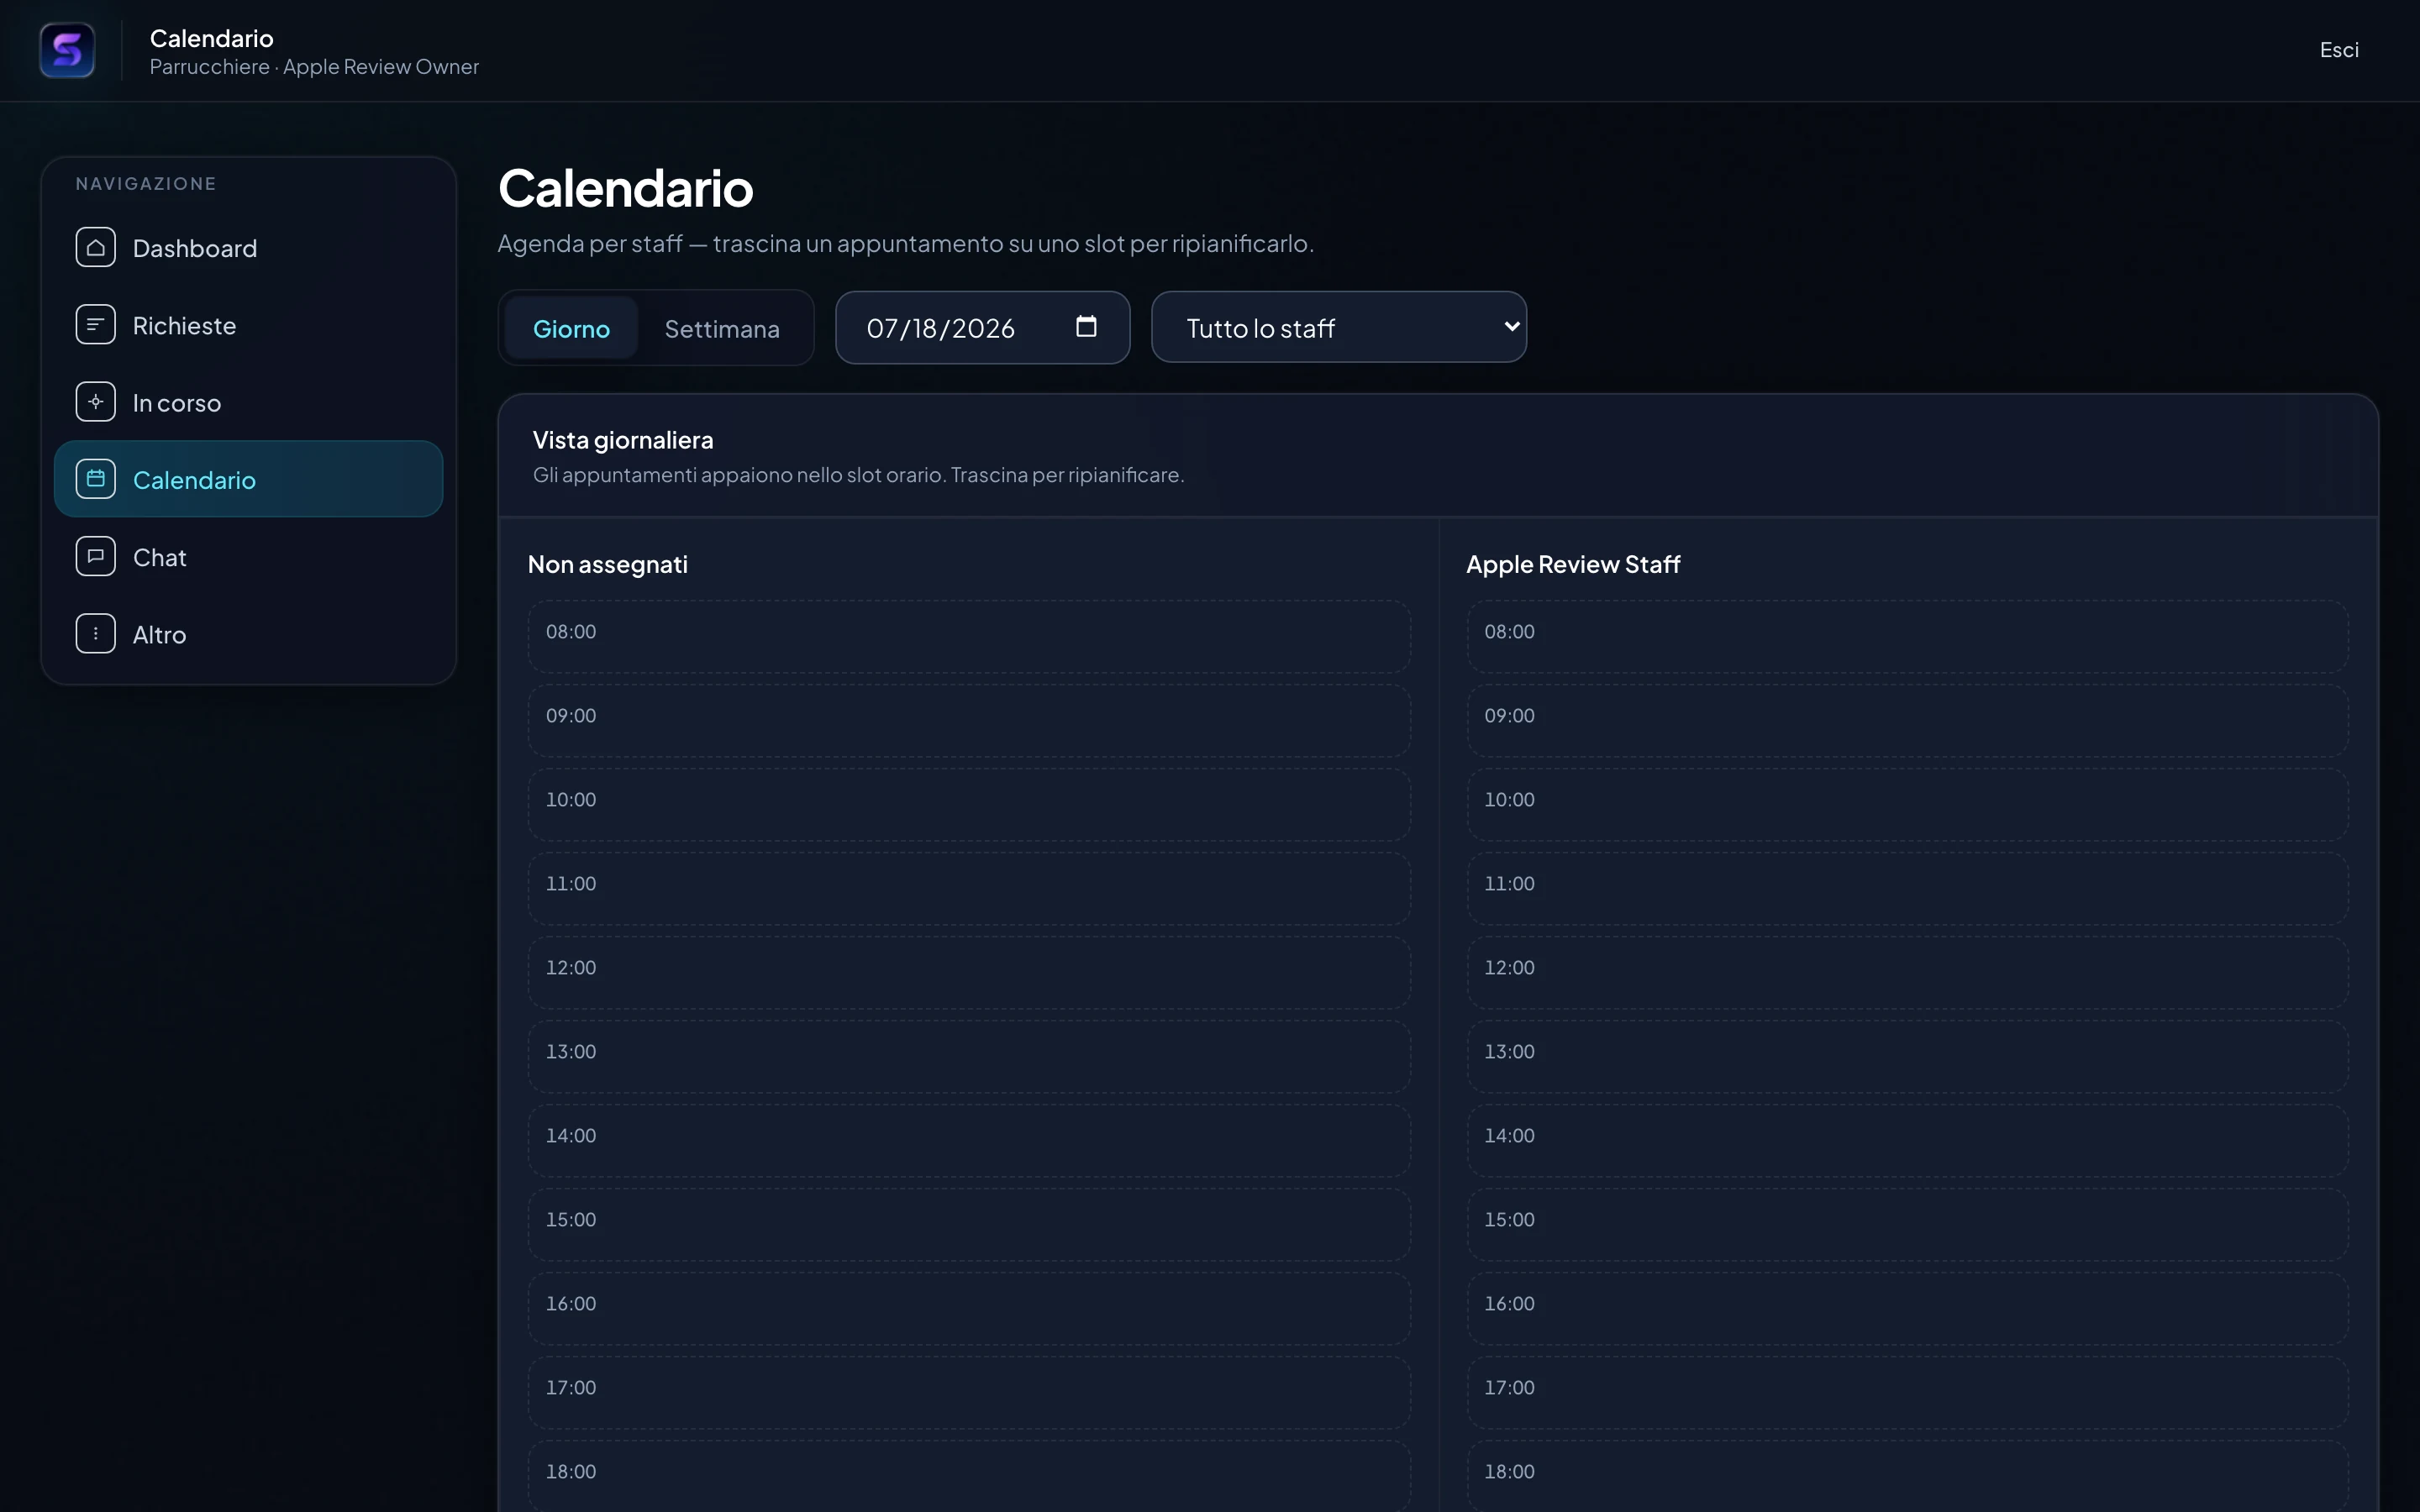
Task: Click the Vista giornaliera heading
Action: pyautogui.click(x=623, y=440)
